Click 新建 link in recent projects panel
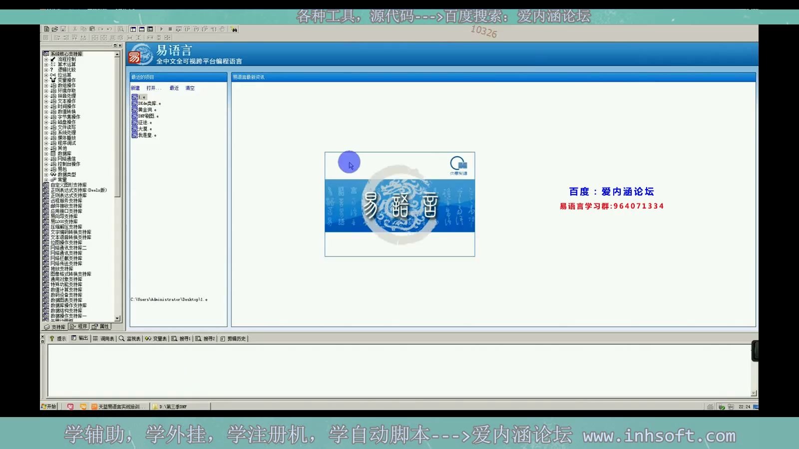 [x=135, y=88]
